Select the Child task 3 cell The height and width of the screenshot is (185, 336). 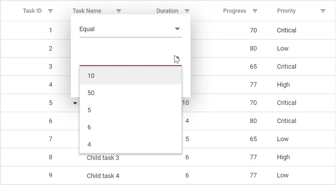click(x=103, y=157)
